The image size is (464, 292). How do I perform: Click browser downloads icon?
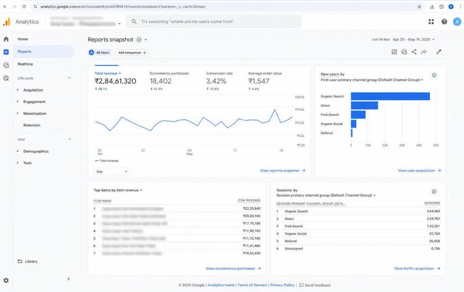[x=432, y=6]
